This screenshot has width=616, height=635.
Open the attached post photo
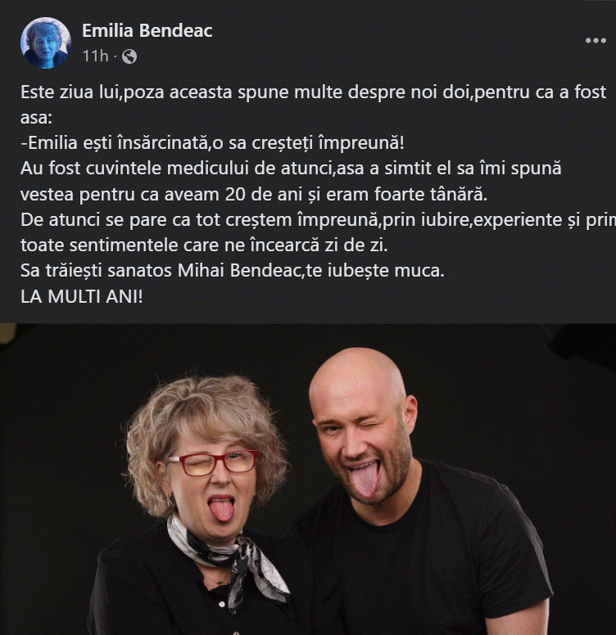[x=308, y=479]
